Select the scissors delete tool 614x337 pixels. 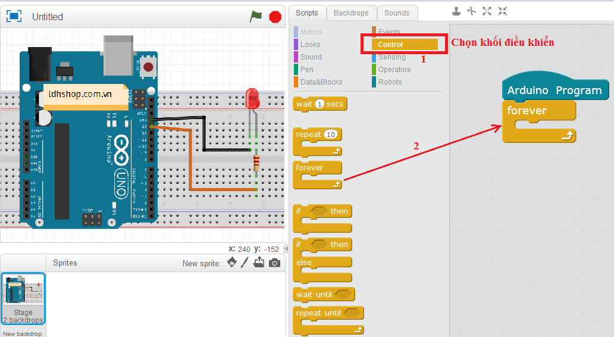472,11
